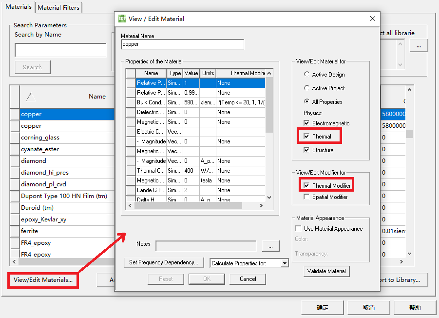
Task: Open the Calculate Properties for dropdown
Action: click(x=285, y=263)
